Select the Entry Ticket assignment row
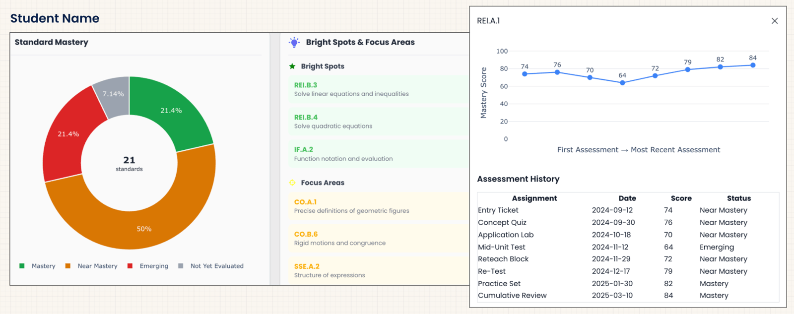This screenshot has height=314, width=794. coord(628,210)
